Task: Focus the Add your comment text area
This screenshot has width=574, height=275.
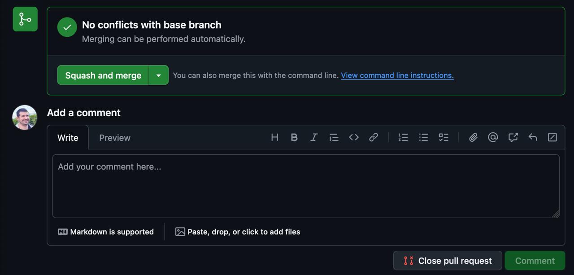Action: [x=306, y=186]
